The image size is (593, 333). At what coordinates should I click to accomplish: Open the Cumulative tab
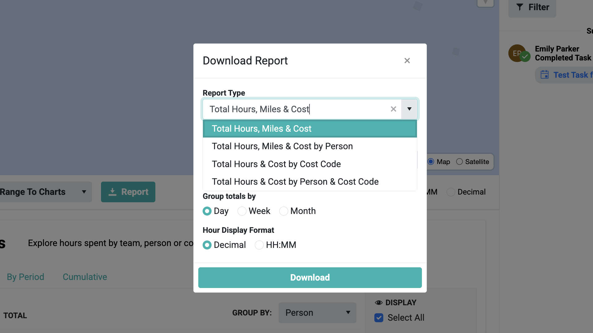point(85,277)
